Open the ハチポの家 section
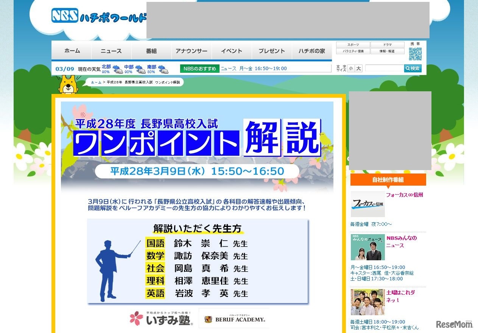478x333 pixels. pos(312,51)
